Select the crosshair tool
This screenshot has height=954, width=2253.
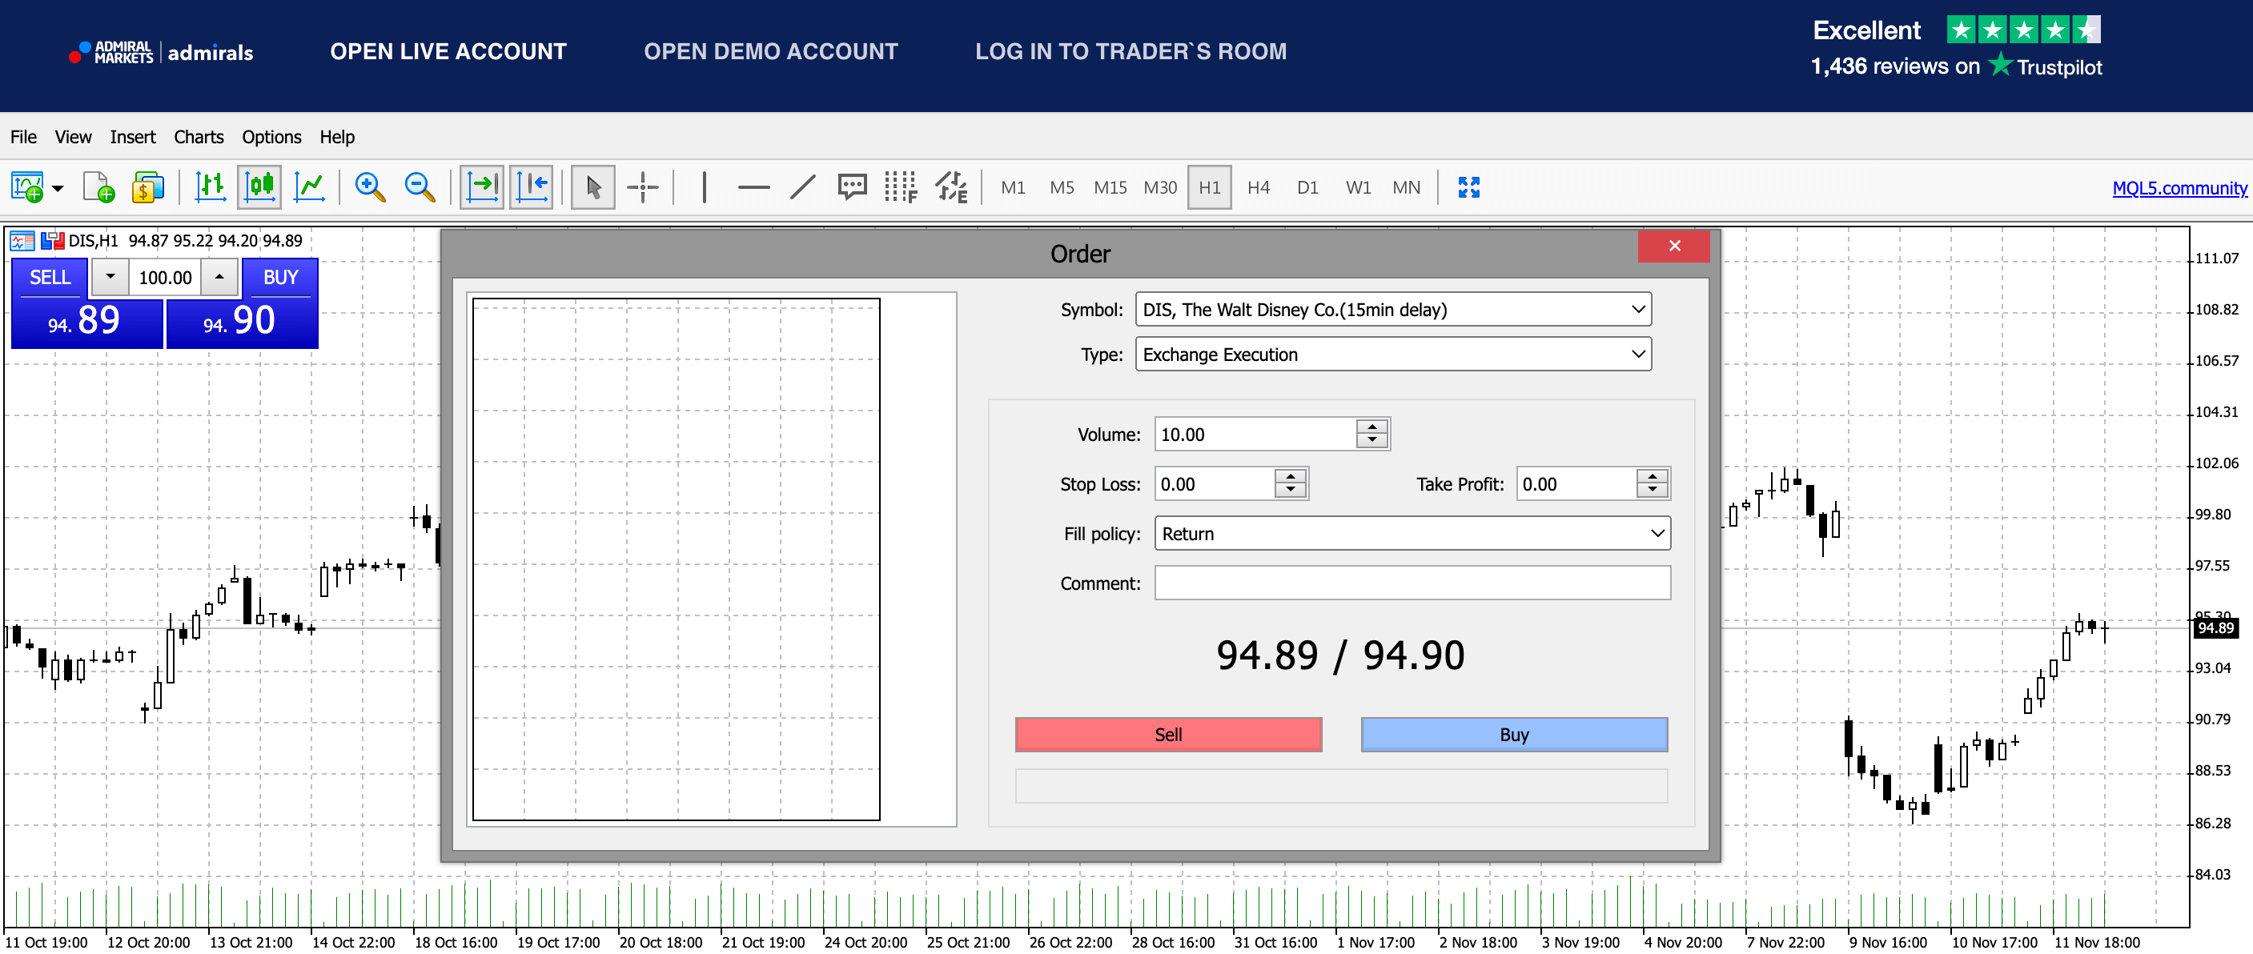643,187
